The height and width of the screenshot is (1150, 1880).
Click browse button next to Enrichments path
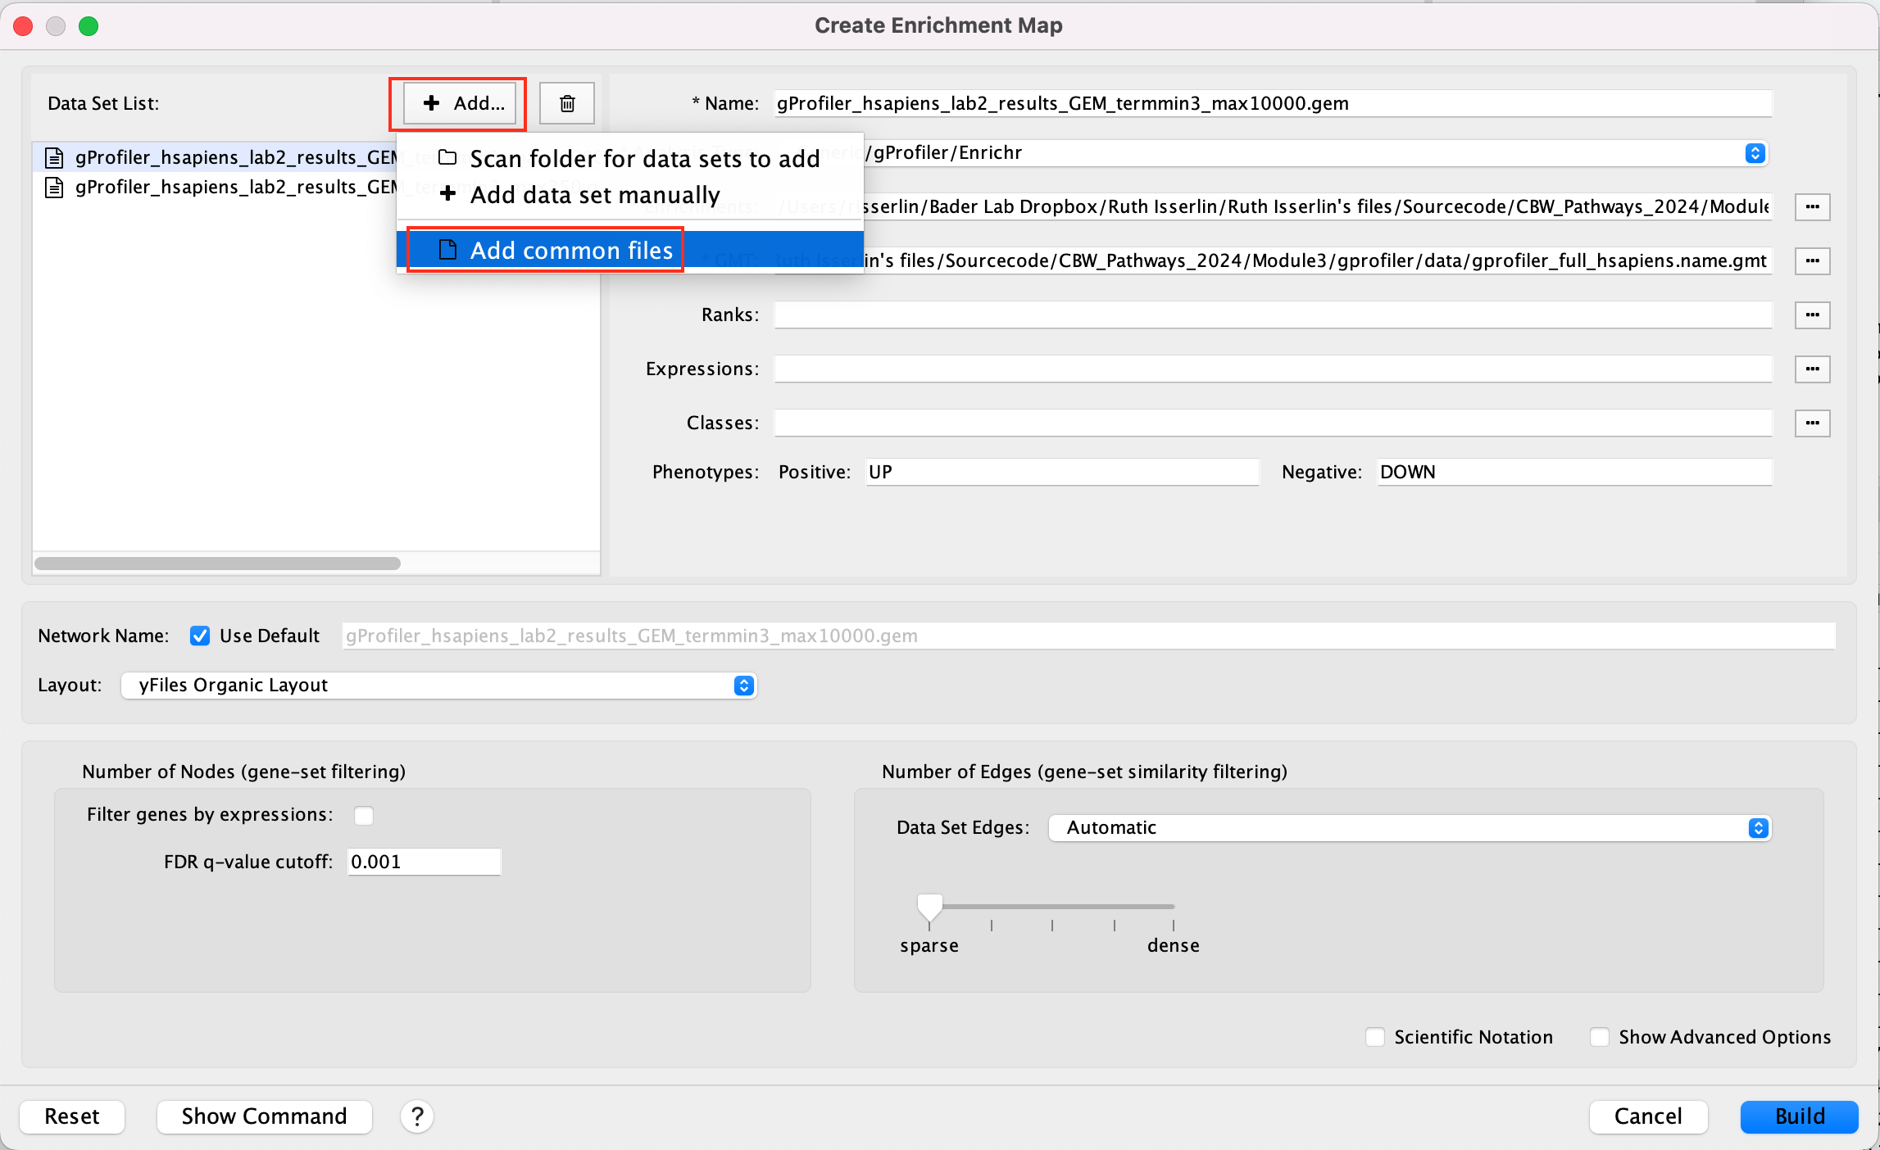pyautogui.click(x=1812, y=206)
